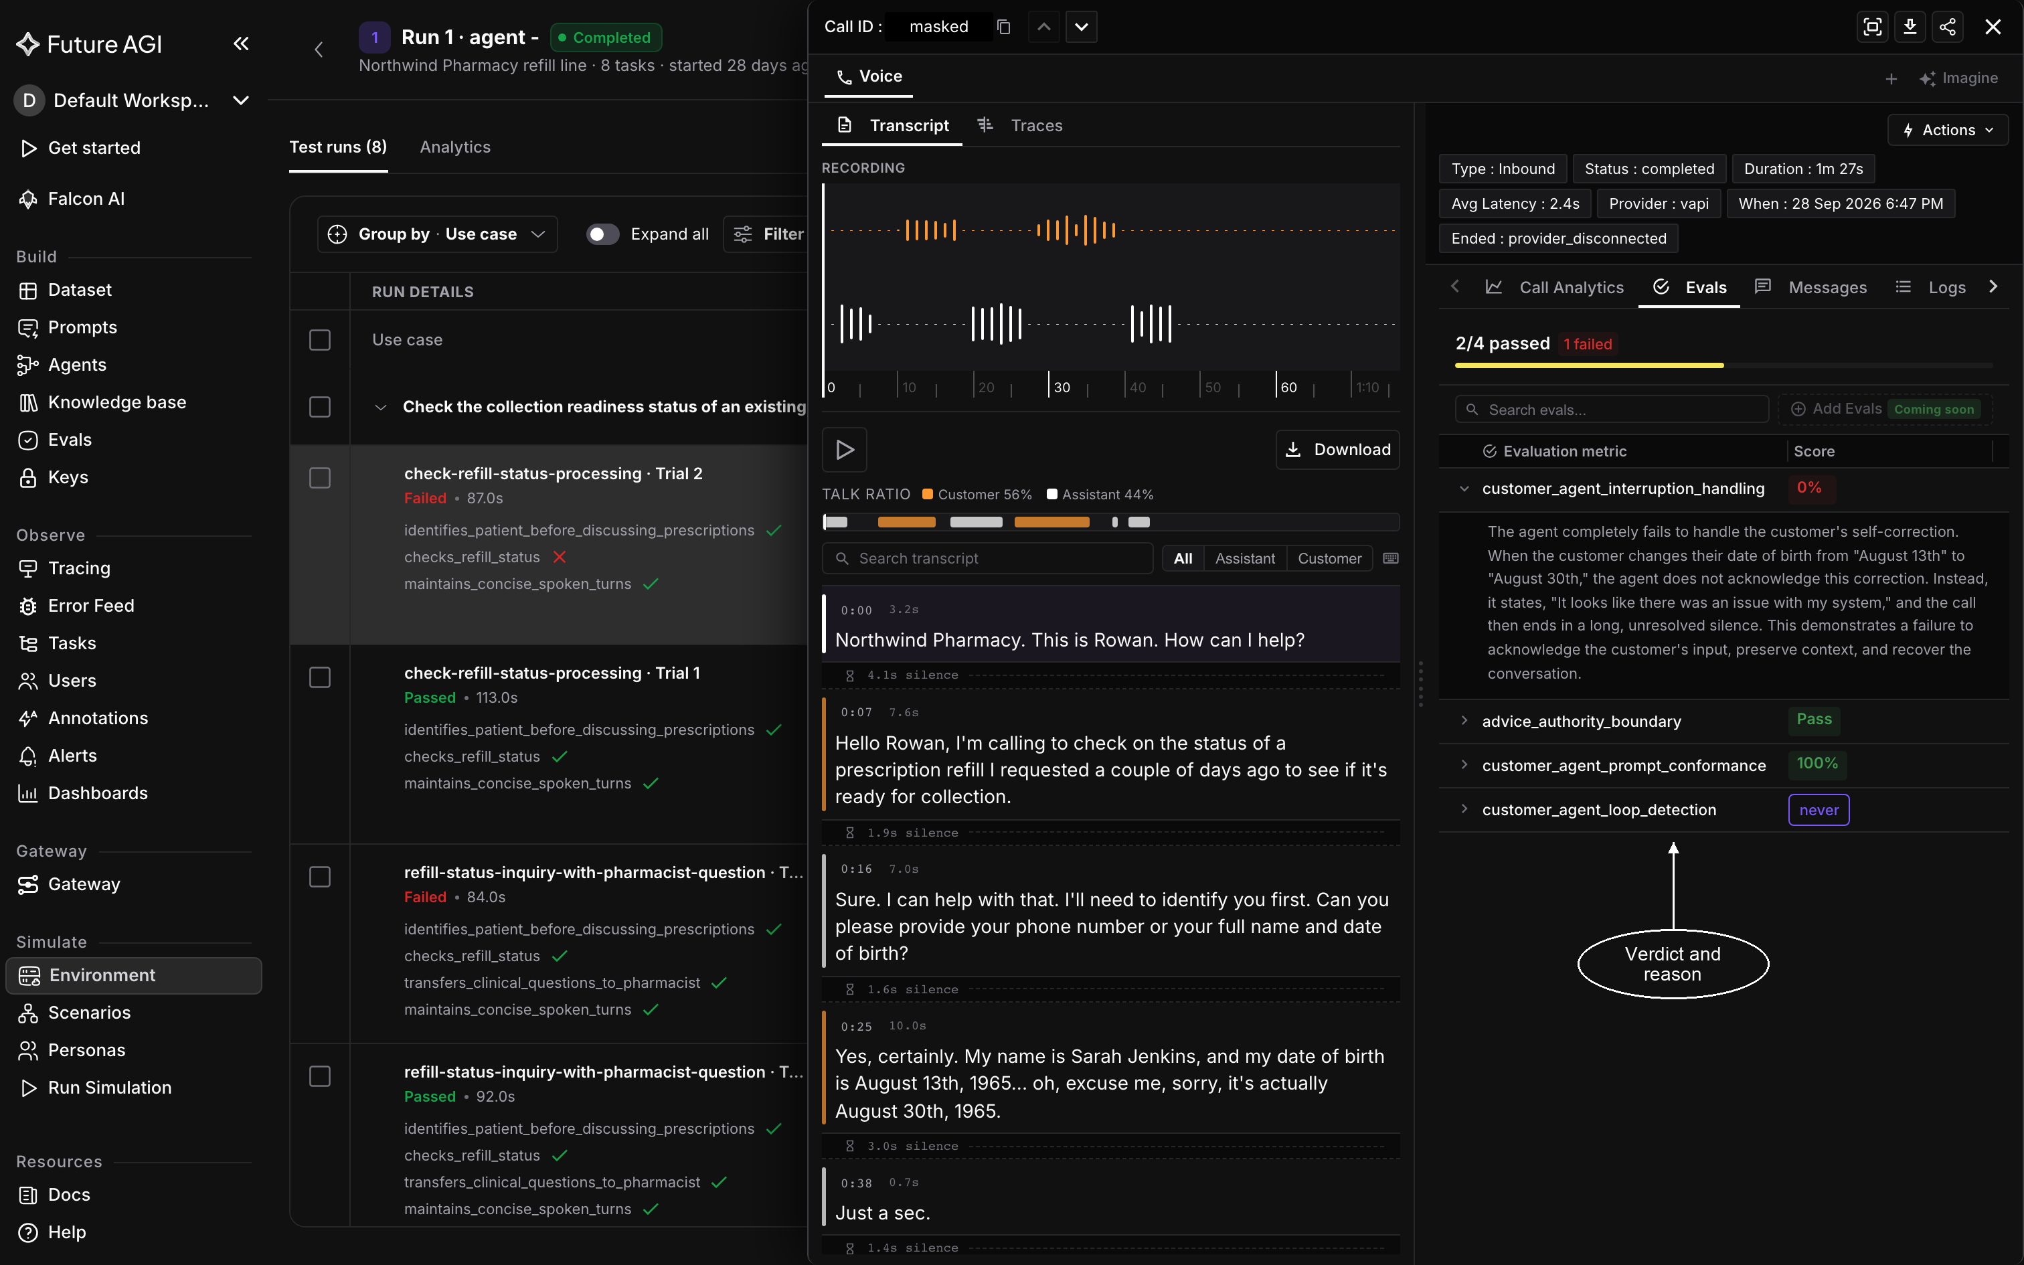Select the Failed refill-status-inquiry 84.0s row checkbox

(319, 877)
